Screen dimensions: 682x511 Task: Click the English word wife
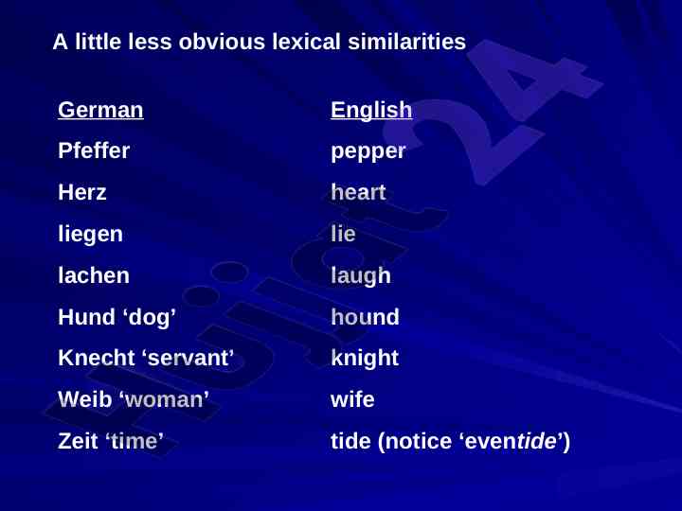tap(352, 399)
